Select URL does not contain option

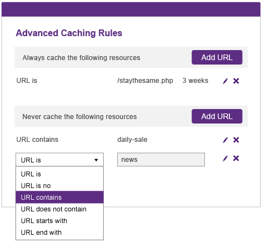tap(59, 209)
